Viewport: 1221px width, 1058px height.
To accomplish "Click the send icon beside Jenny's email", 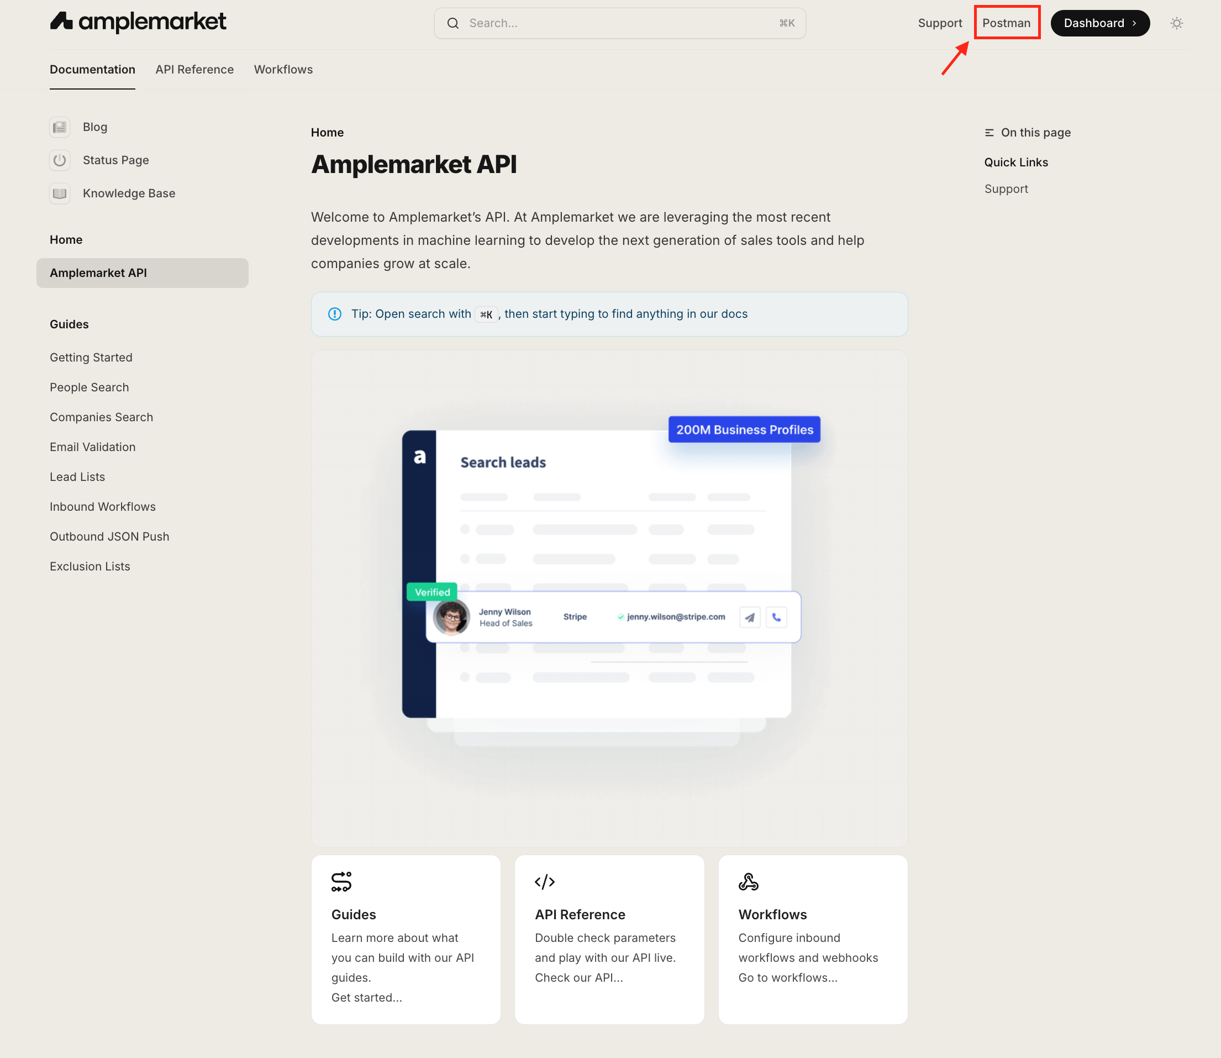I will pos(750,617).
